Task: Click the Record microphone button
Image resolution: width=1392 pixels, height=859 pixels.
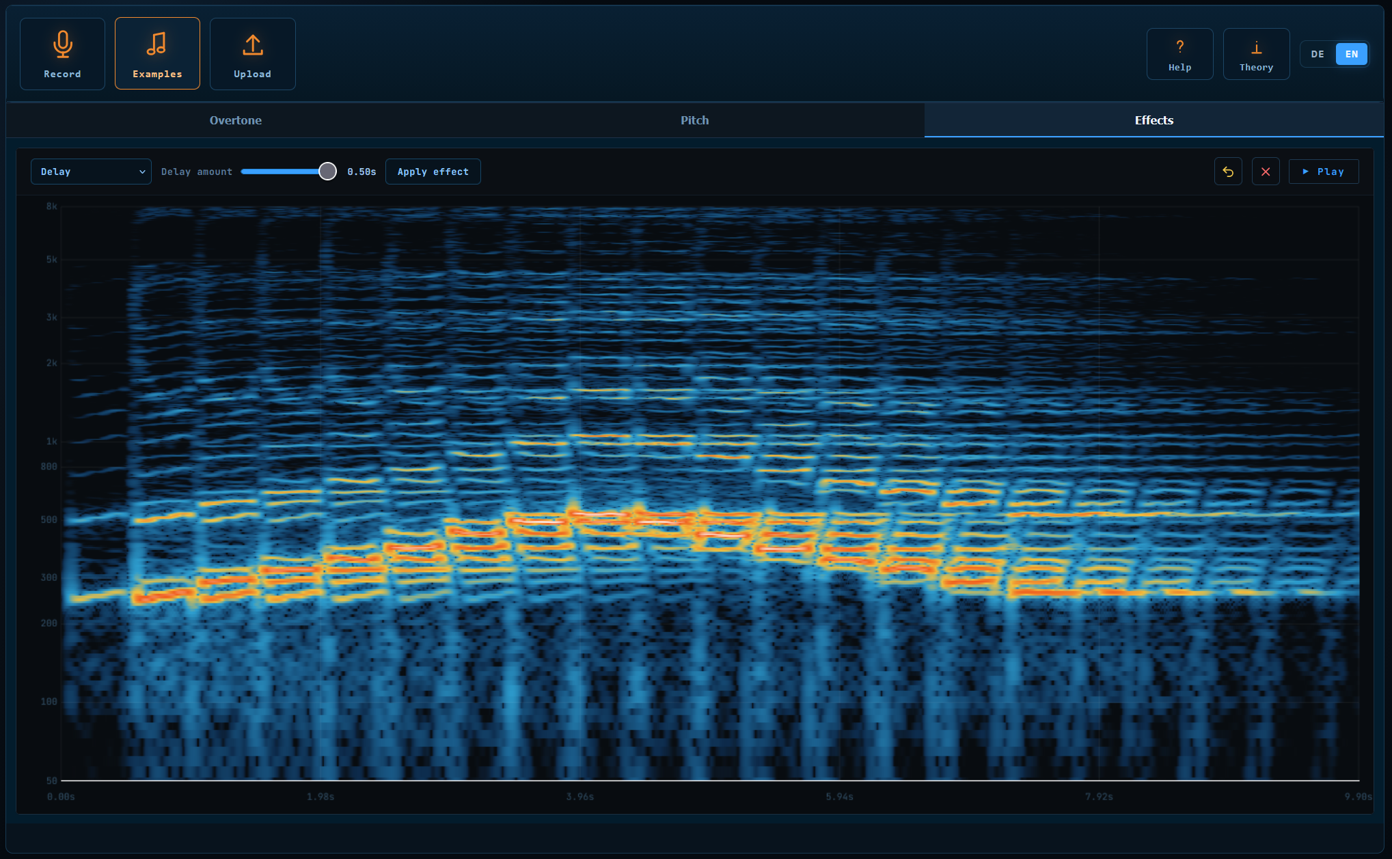Action: 62,54
